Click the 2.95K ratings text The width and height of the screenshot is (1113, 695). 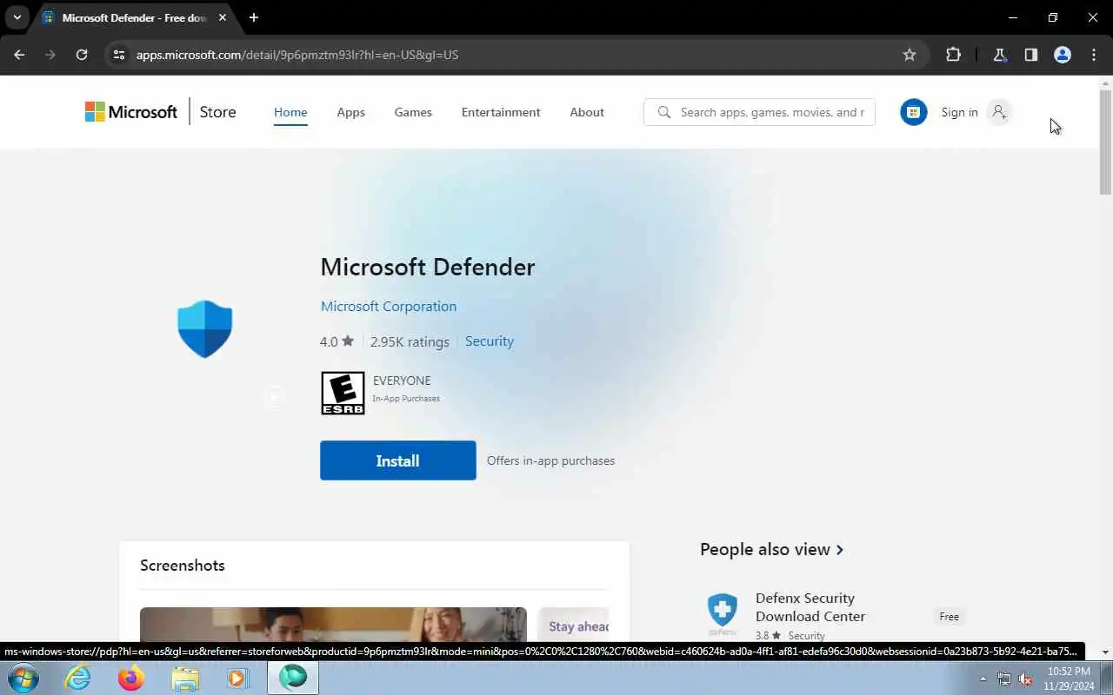coord(410,341)
